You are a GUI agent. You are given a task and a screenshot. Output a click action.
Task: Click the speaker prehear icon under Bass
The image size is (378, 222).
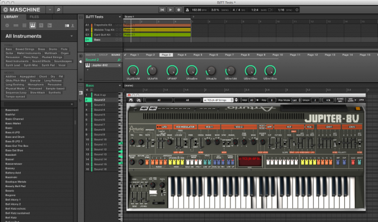click(x=87, y=89)
